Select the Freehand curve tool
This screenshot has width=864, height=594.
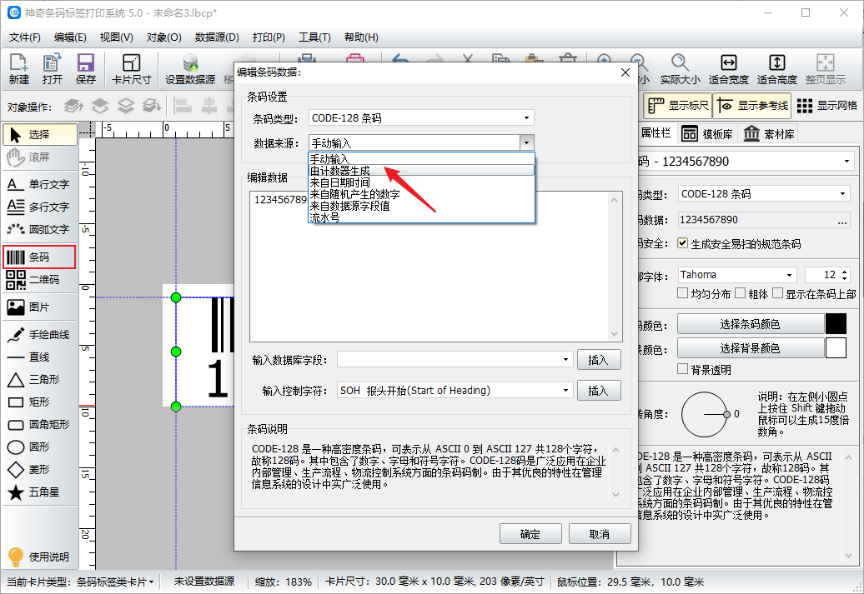point(40,335)
